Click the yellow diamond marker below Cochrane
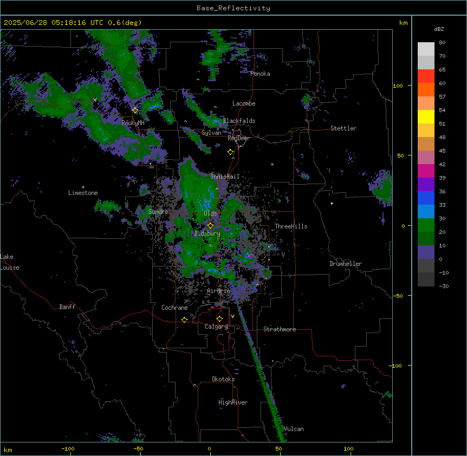467x456 pixels. pyautogui.click(x=184, y=320)
